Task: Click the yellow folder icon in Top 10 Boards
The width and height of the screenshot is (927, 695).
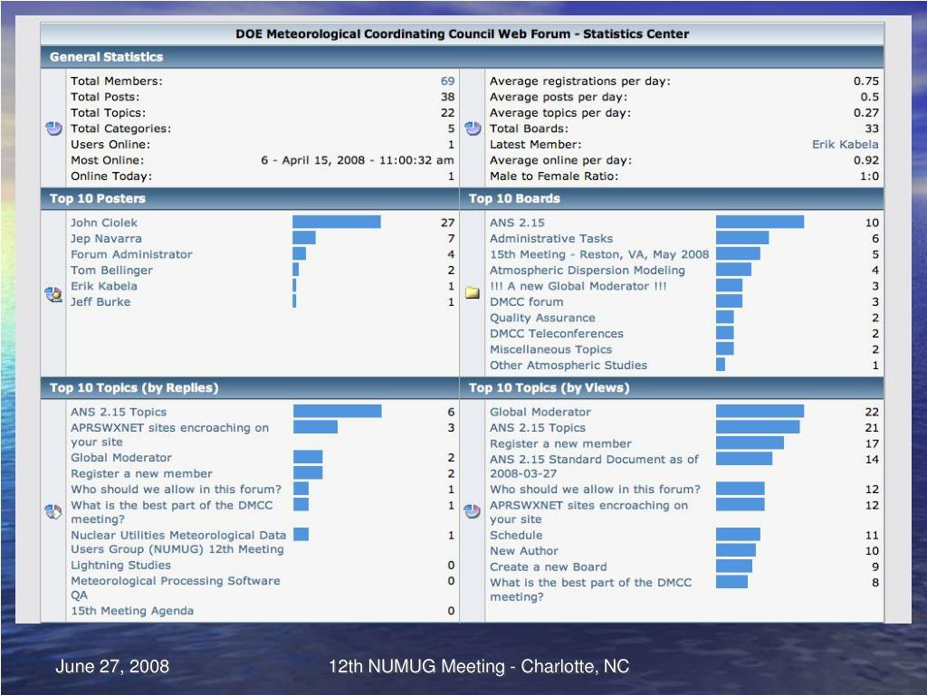Action: [473, 292]
